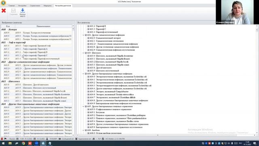The image size is (259, 146).
Task: Toggle checkbox for A04.5 Энтерит Campylobacter
Action: [x=88, y=92]
